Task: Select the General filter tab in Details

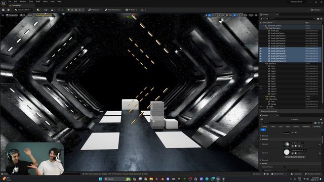Action: click(264, 126)
